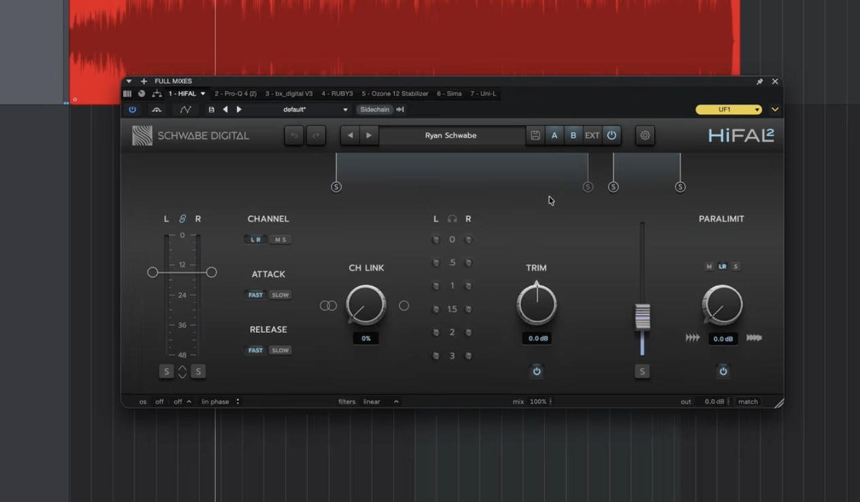Select M mode under PARALIMIT
The height and width of the screenshot is (502, 860).
pyautogui.click(x=709, y=267)
